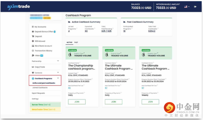Join The Championship cashback program
This screenshot has width=203, height=120.
point(77,102)
